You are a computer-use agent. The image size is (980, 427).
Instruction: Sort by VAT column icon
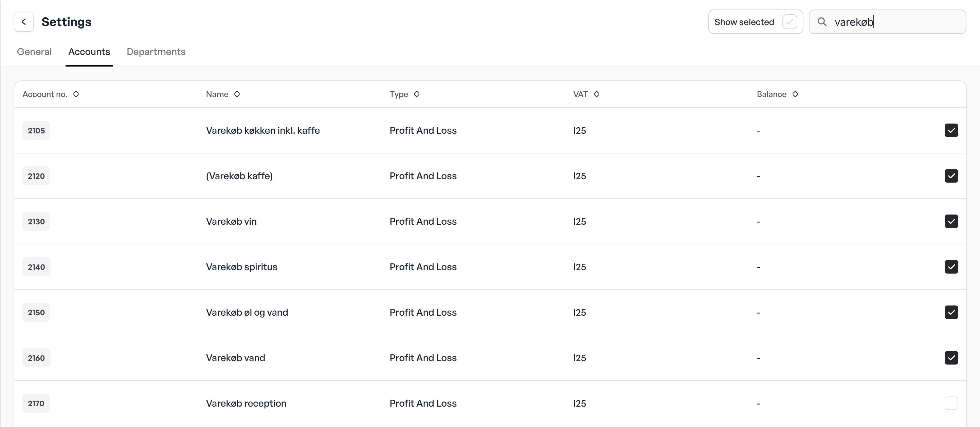coord(597,94)
